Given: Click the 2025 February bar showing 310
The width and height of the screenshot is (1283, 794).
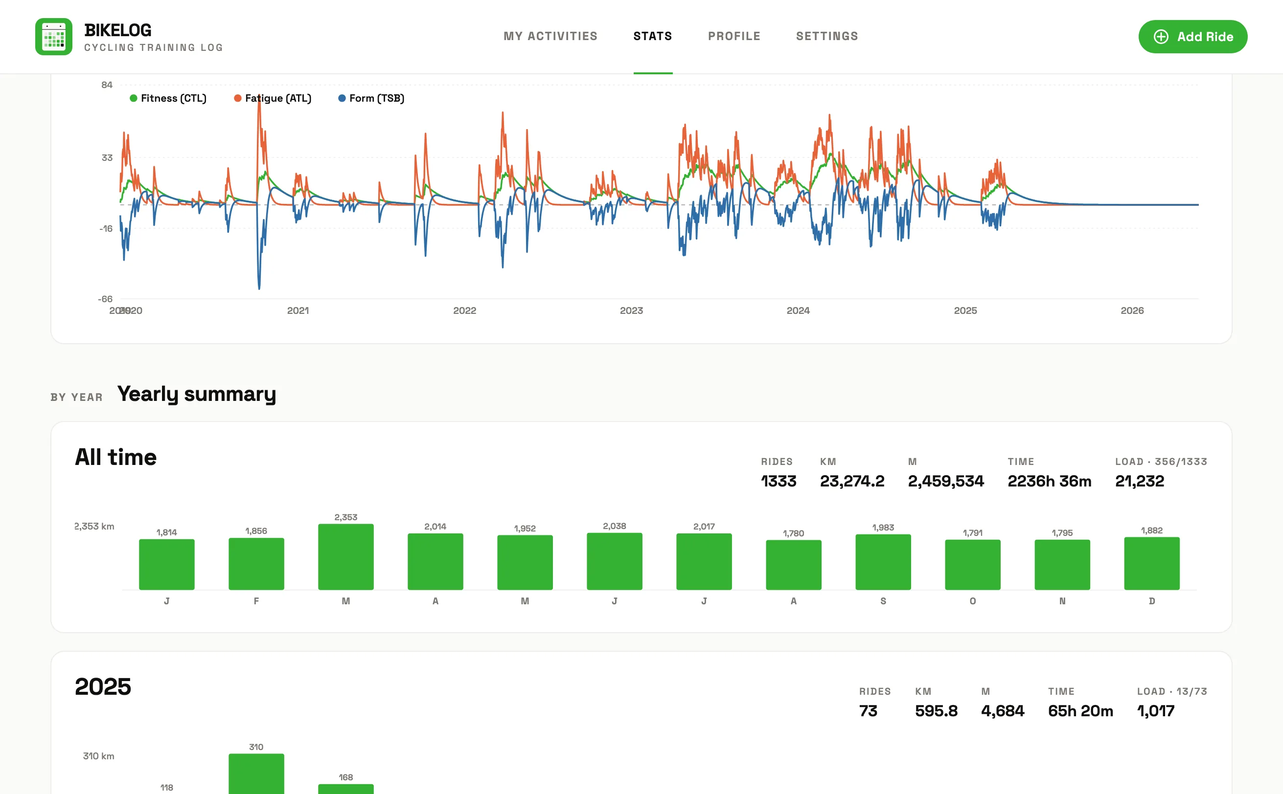Looking at the screenshot, I should point(256,773).
